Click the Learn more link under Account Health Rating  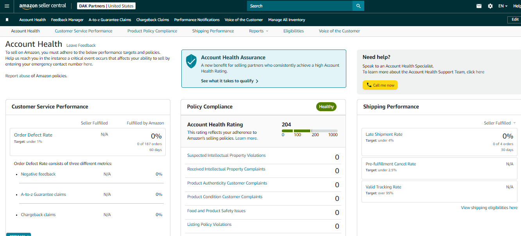[x=246, y=138]
